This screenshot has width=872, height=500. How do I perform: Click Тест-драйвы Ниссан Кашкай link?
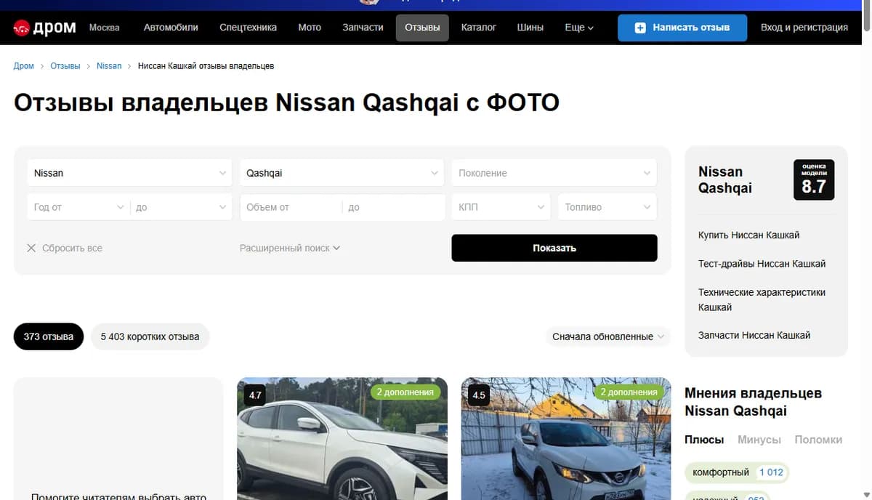762,264
